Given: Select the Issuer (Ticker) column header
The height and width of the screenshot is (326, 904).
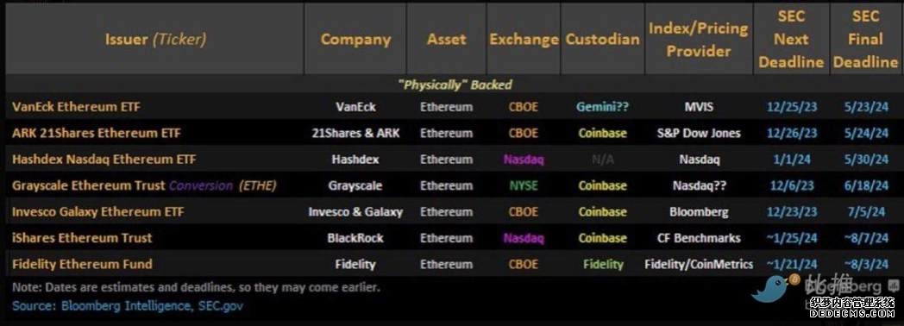Looking at the screenshot, I should (155, 39).
